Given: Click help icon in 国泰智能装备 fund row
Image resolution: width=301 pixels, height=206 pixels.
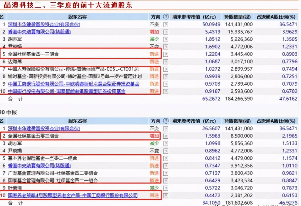Looking at the screenshot, I should tap(166, 91).
